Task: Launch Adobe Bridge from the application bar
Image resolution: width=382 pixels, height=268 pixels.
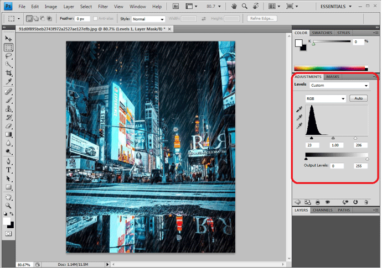Action: (176, 7)
